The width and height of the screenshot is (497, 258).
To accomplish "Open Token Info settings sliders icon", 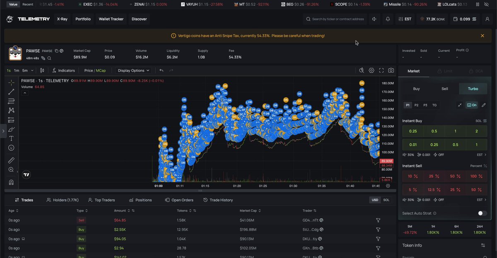I will tap(483, 245).
